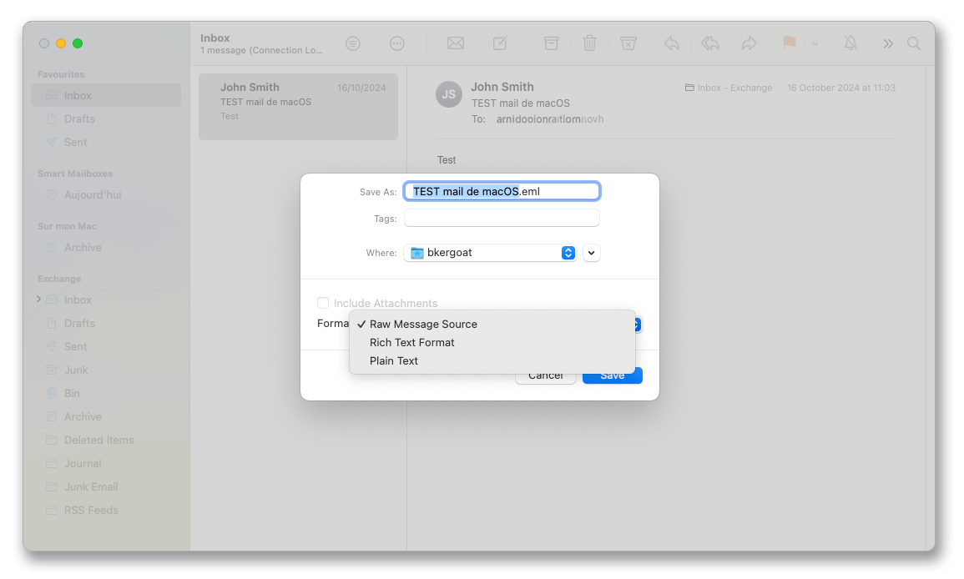Expand the save dialog with the disclosure chevron
This screenshot has height=579, width=964.
click(591, 252)
